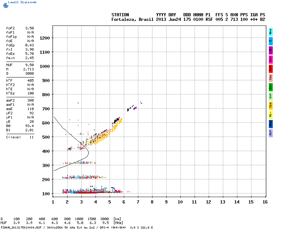283x230 pixels.
Task: Click the station name Fortaleza, Brasil
Action: pyautogui.click(x=132, y=19)
